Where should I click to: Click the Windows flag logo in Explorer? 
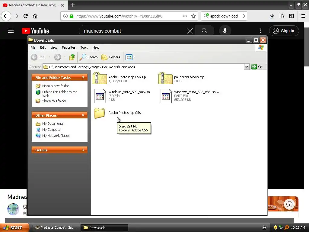(261, 47)
